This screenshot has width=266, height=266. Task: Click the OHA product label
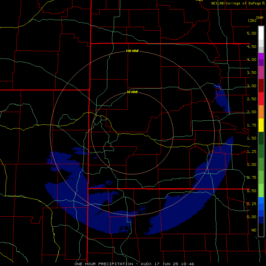[260, 18]
